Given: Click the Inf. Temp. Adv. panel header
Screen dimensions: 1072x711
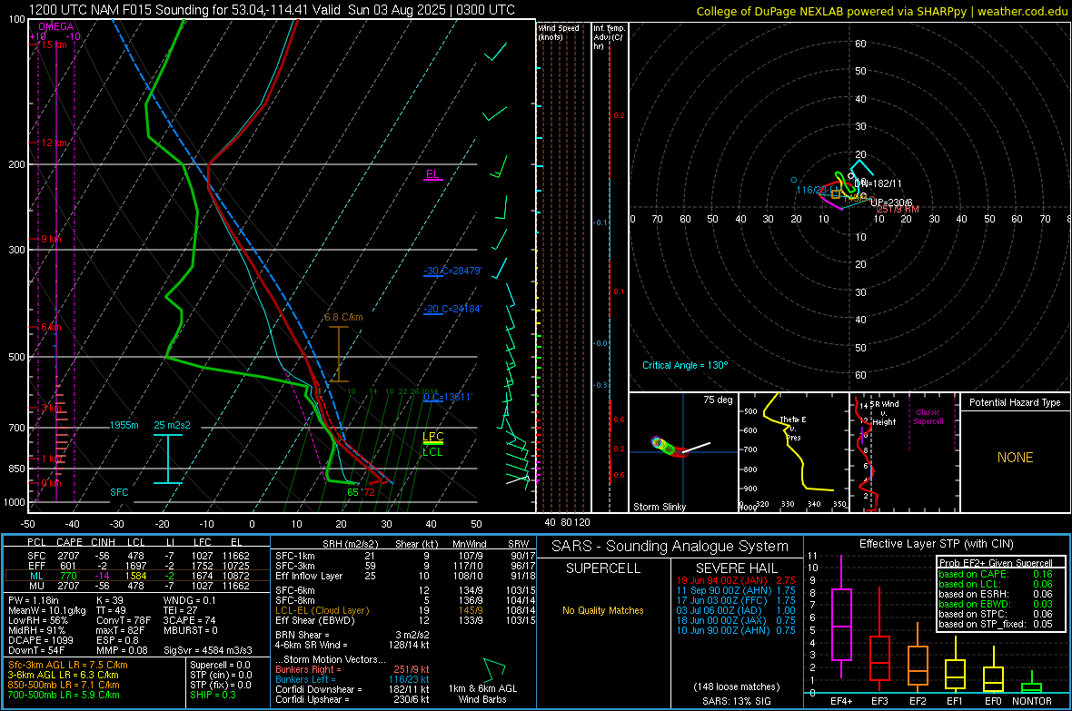Looking at the screenshot, I should (x=609, y=37).
